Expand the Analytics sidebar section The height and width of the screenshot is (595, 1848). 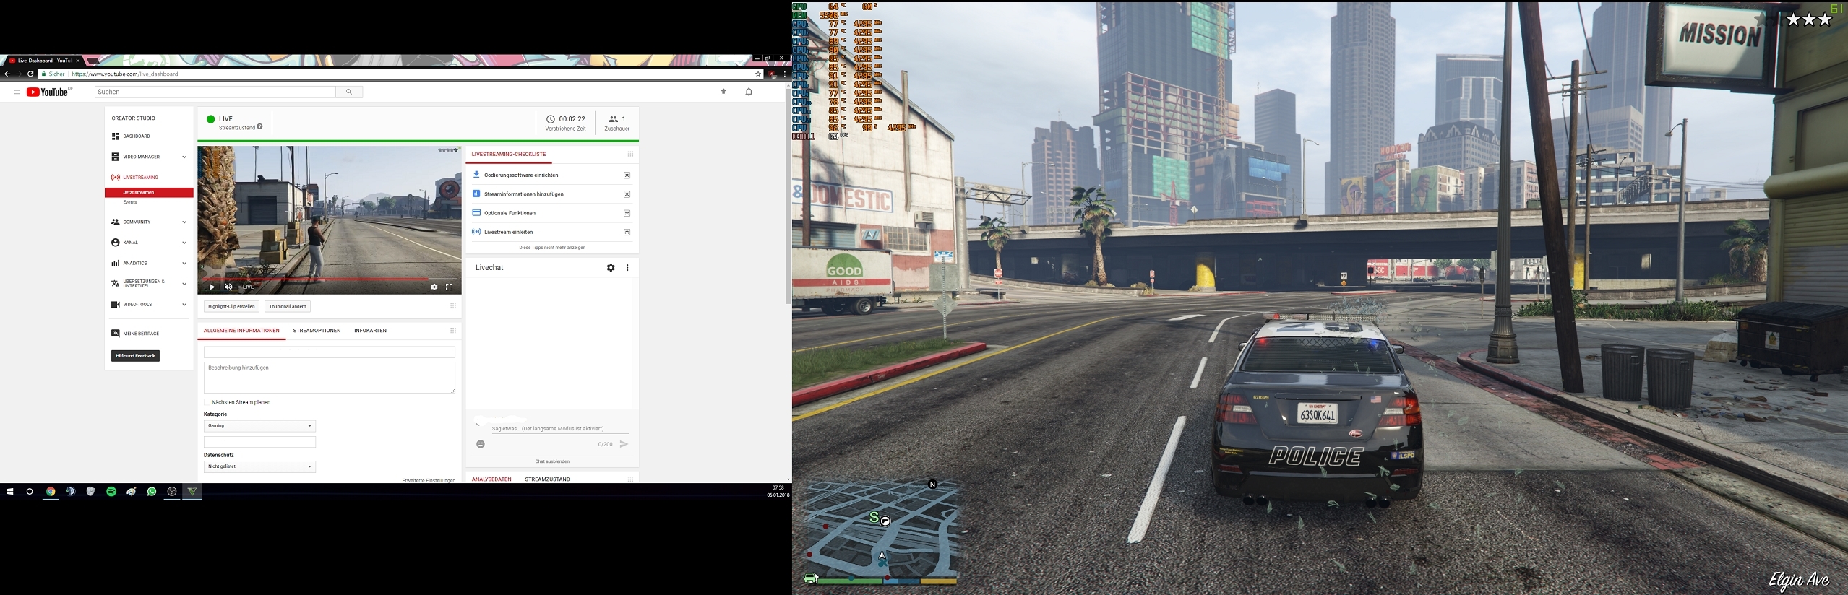pyautogui.click(x=184, y=263)
